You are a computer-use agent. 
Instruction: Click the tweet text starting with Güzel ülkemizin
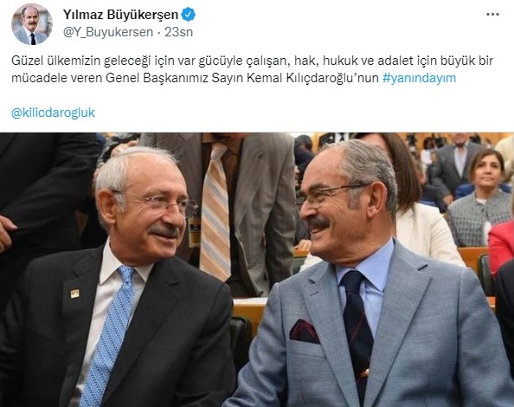[x=252, y=69]
